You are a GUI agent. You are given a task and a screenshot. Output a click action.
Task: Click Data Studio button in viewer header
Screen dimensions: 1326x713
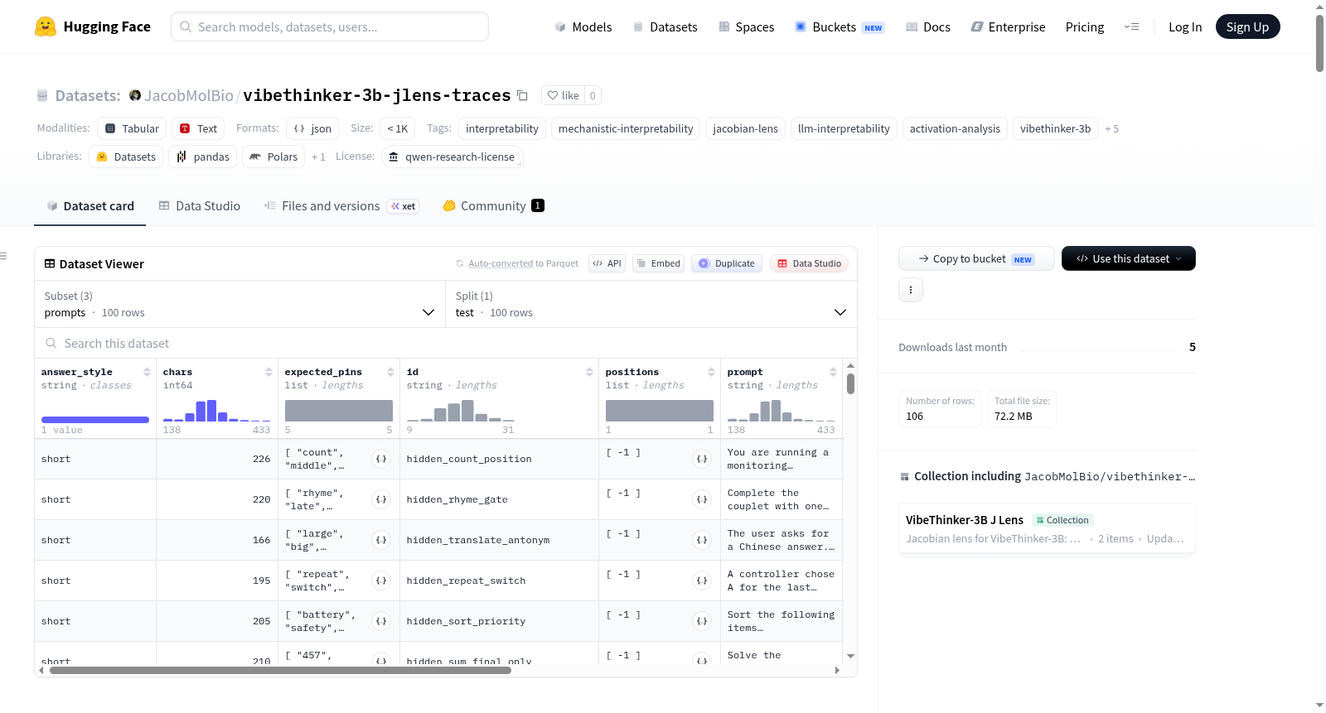[809, 263]
